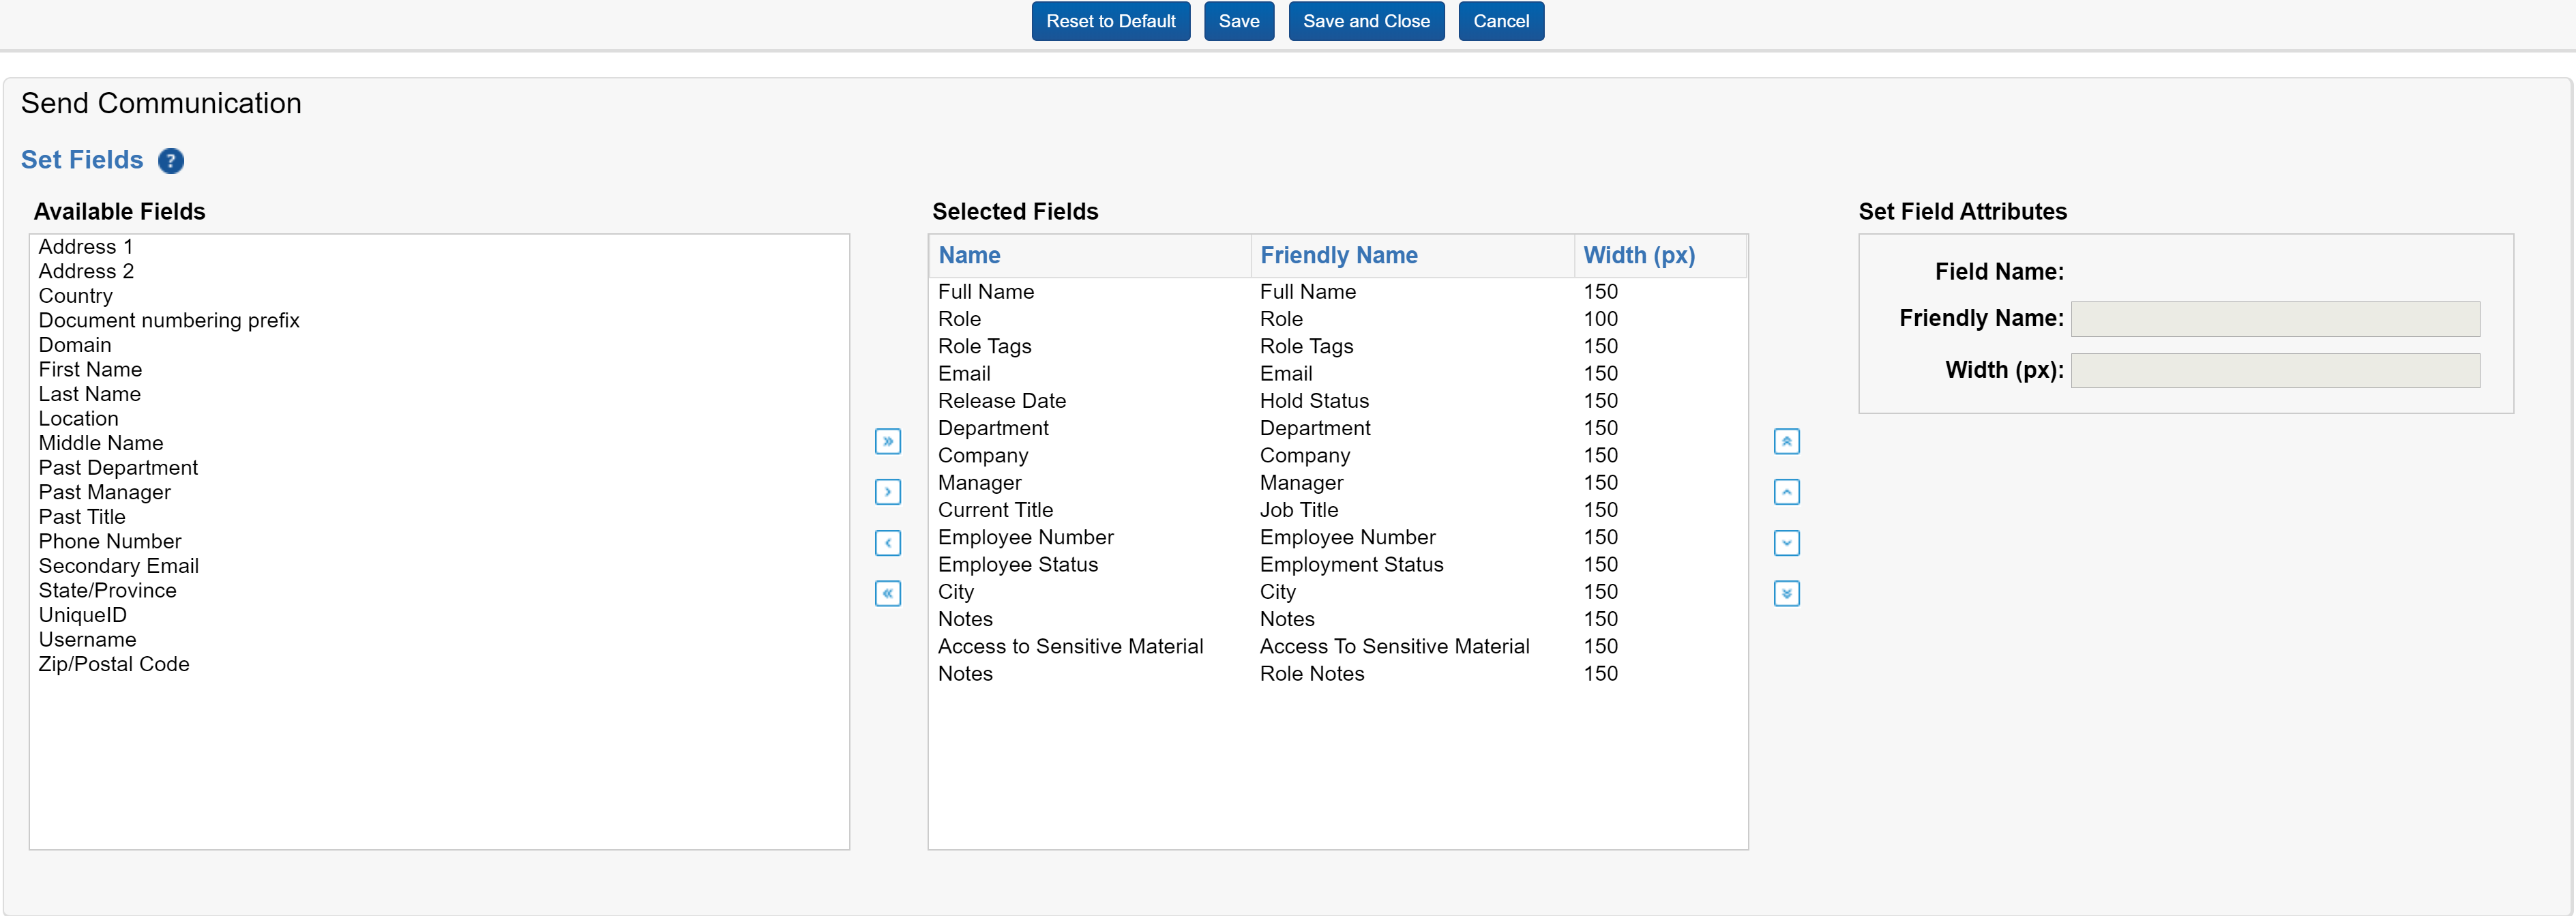
Task: Select the Employee Status selected row
Action: 1338,565
